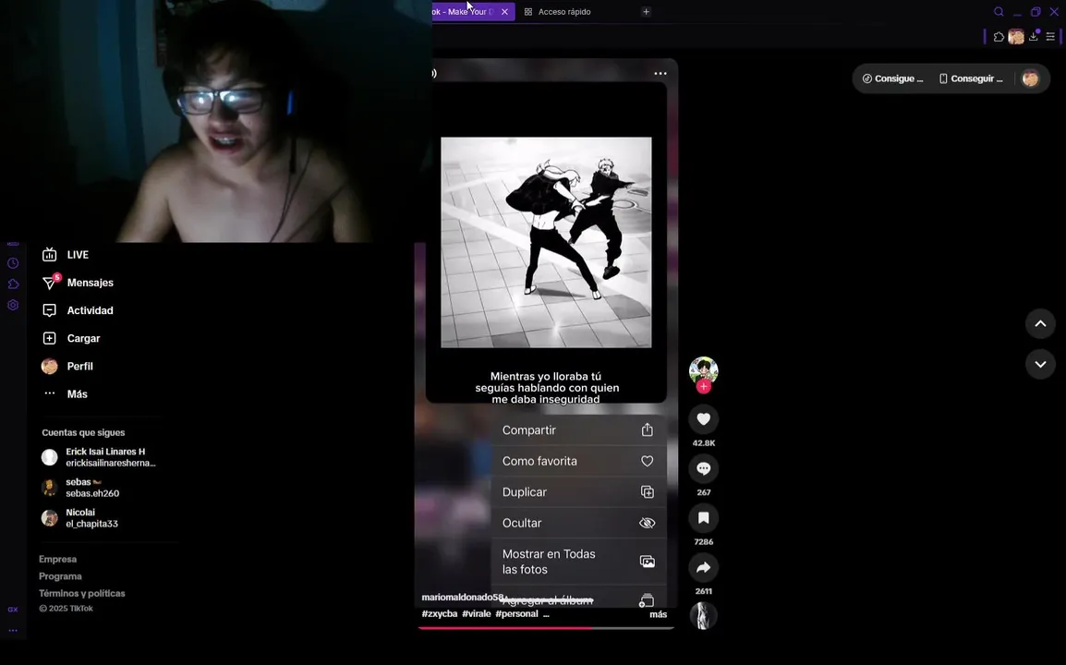Open the three-dot video options menu

pos(660,74)
